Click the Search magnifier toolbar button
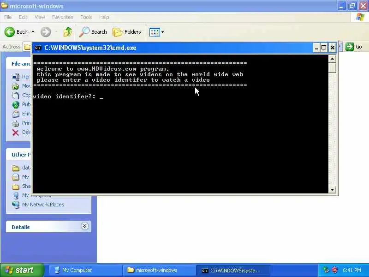Screen dimensions: 369x277 (93, 32)
